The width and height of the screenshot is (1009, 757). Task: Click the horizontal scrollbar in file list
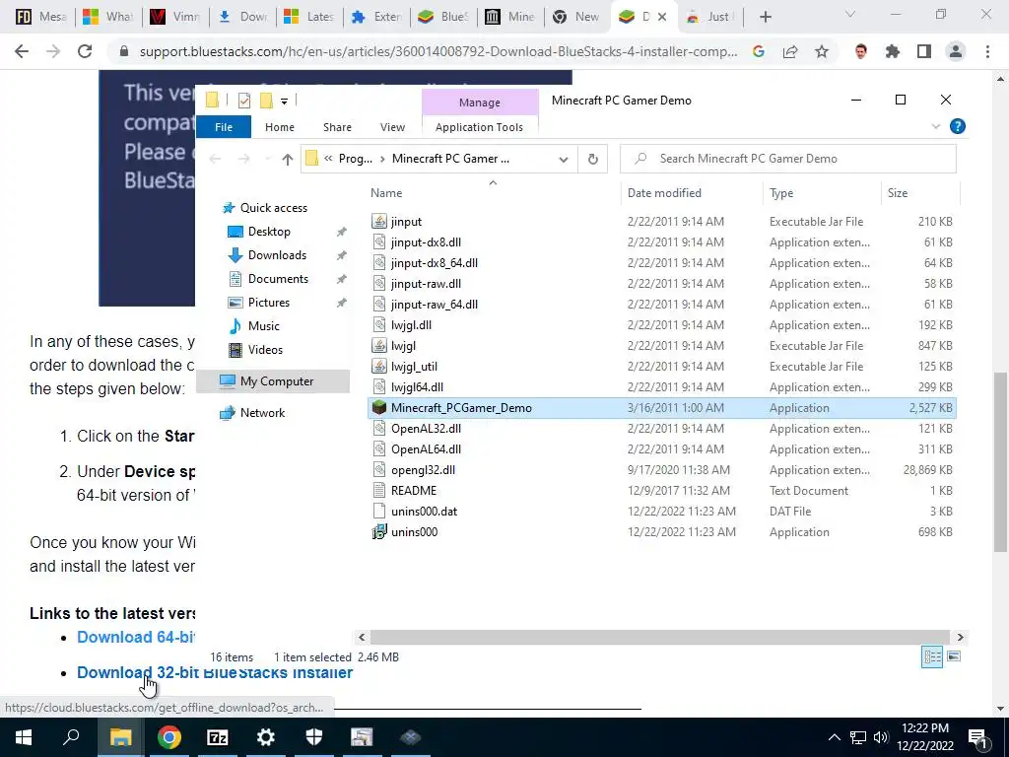pos(659,638)
